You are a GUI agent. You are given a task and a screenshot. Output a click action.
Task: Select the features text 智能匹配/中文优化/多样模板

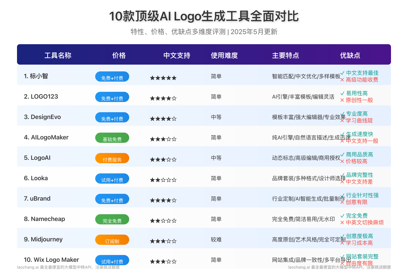[306, 76]
